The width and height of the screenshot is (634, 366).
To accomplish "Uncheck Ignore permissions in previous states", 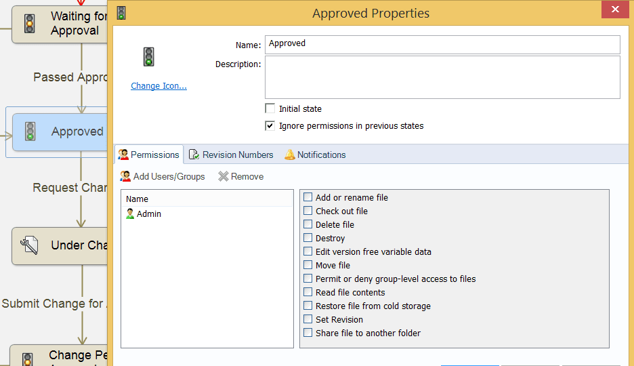I will pos(270,125).
